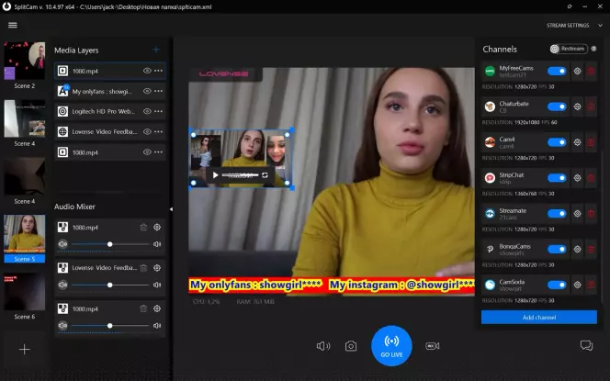Disable the MyFreeCams channel toggle

point(557,71)
